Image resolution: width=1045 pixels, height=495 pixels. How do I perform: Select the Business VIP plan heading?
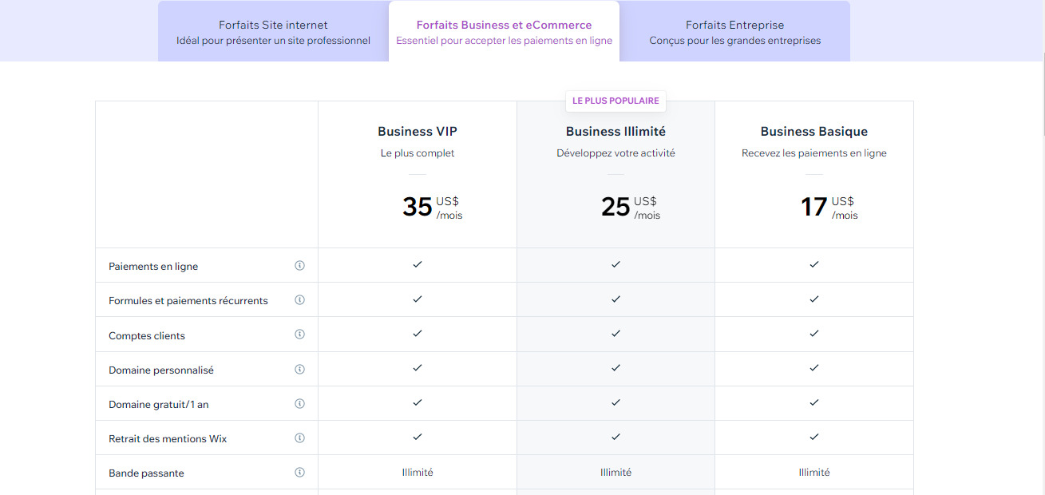click(418, 132)
